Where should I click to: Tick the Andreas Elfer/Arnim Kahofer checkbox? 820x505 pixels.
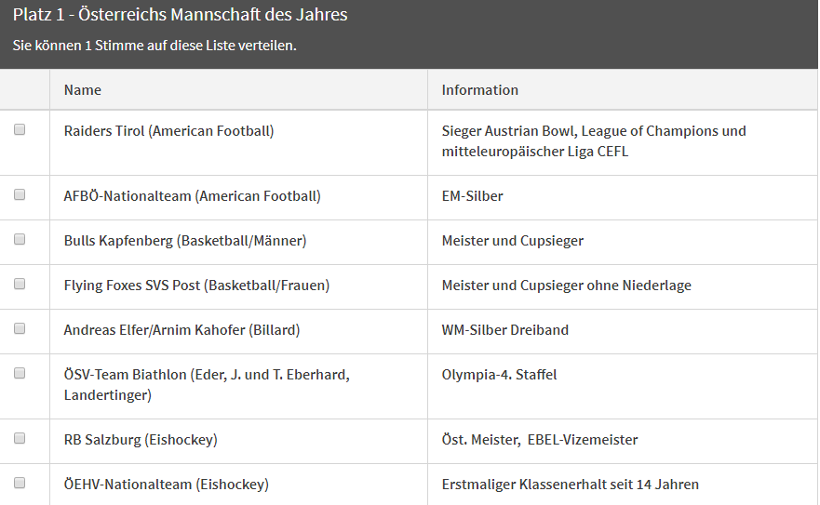[20, 328]
